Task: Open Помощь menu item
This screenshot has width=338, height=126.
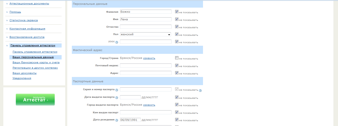Action: [15, 12]
